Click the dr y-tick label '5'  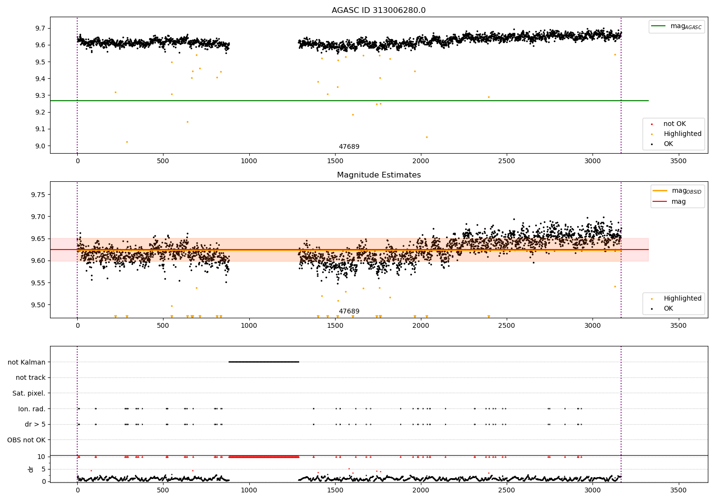click(x=43, y=469)
